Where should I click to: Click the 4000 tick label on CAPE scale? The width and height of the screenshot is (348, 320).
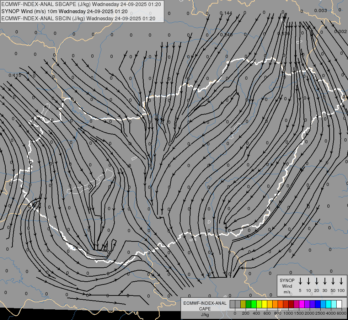[331, 313]
